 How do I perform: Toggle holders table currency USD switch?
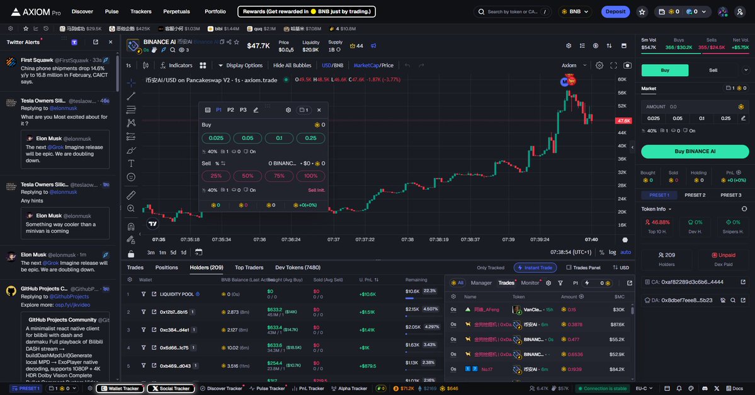621,267
